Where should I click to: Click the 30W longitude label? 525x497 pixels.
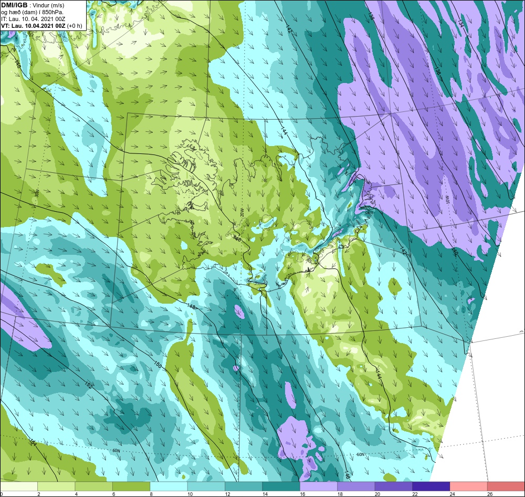tap(37, 193)
